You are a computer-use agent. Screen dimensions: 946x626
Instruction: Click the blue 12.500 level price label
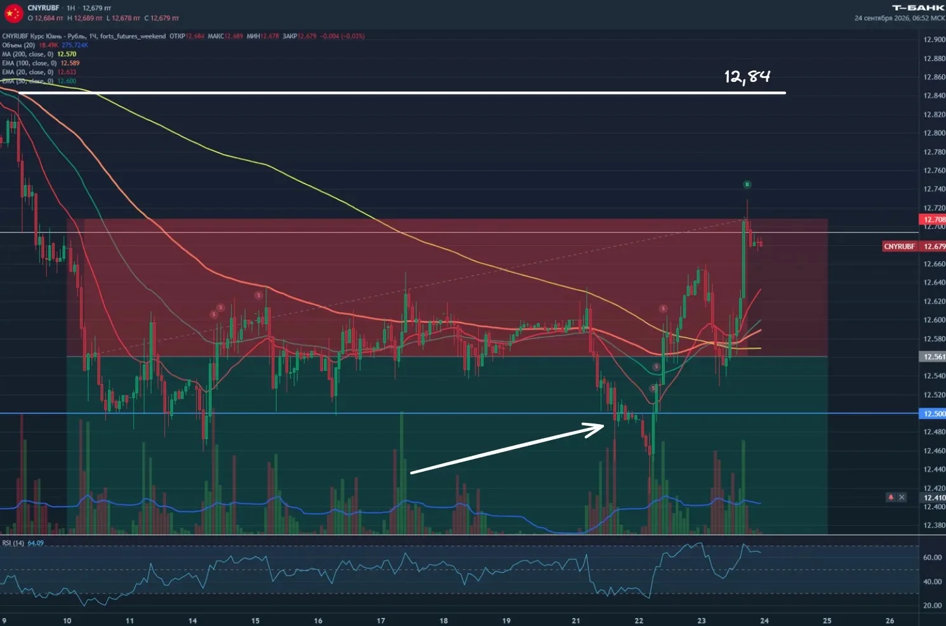933,414
